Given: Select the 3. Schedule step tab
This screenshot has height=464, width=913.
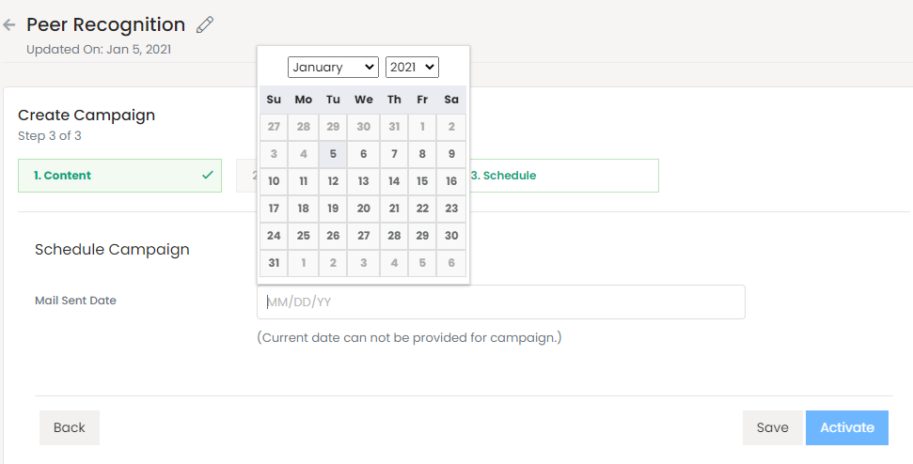Looking at the screenshot, I should [x=562, y=176].
